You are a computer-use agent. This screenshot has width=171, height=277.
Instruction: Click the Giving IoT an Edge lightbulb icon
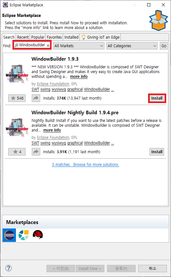coord(83,37)
